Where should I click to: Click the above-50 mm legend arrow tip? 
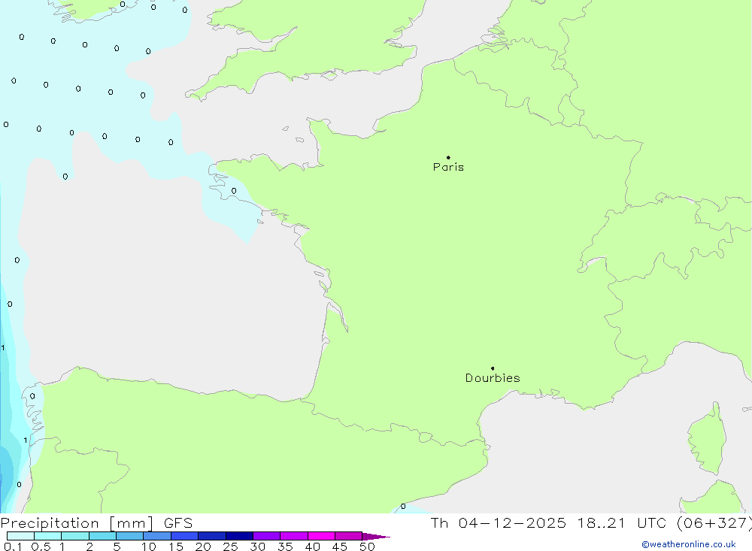[377, 536]
